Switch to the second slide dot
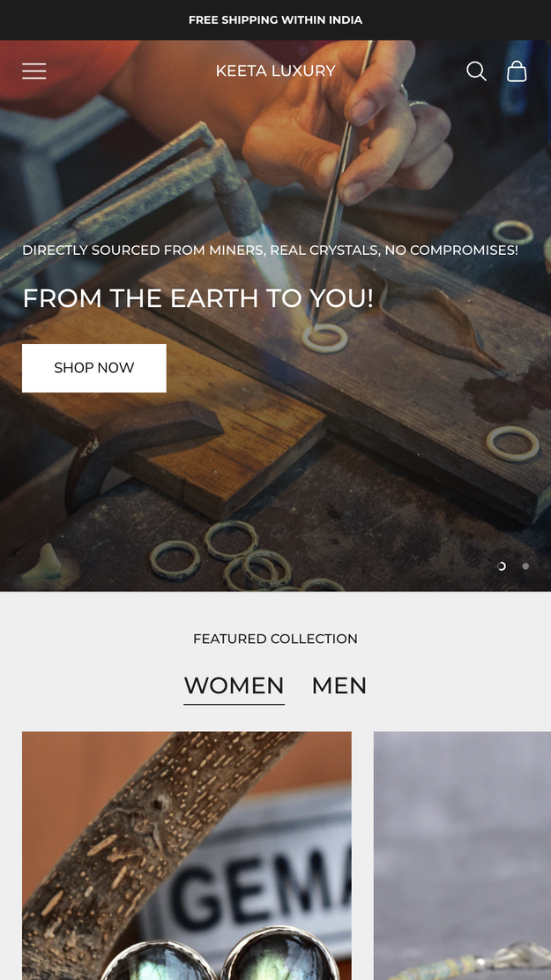The width and height of the screenshot is (551, 980). (x=526, y=566)
